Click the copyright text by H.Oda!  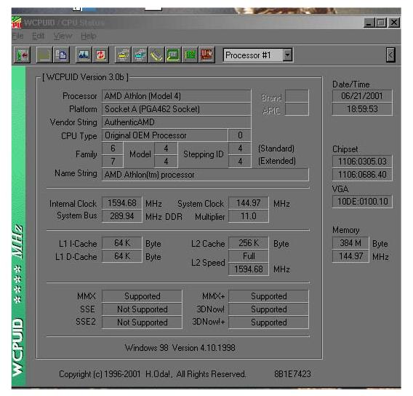[x=152, y=374]
